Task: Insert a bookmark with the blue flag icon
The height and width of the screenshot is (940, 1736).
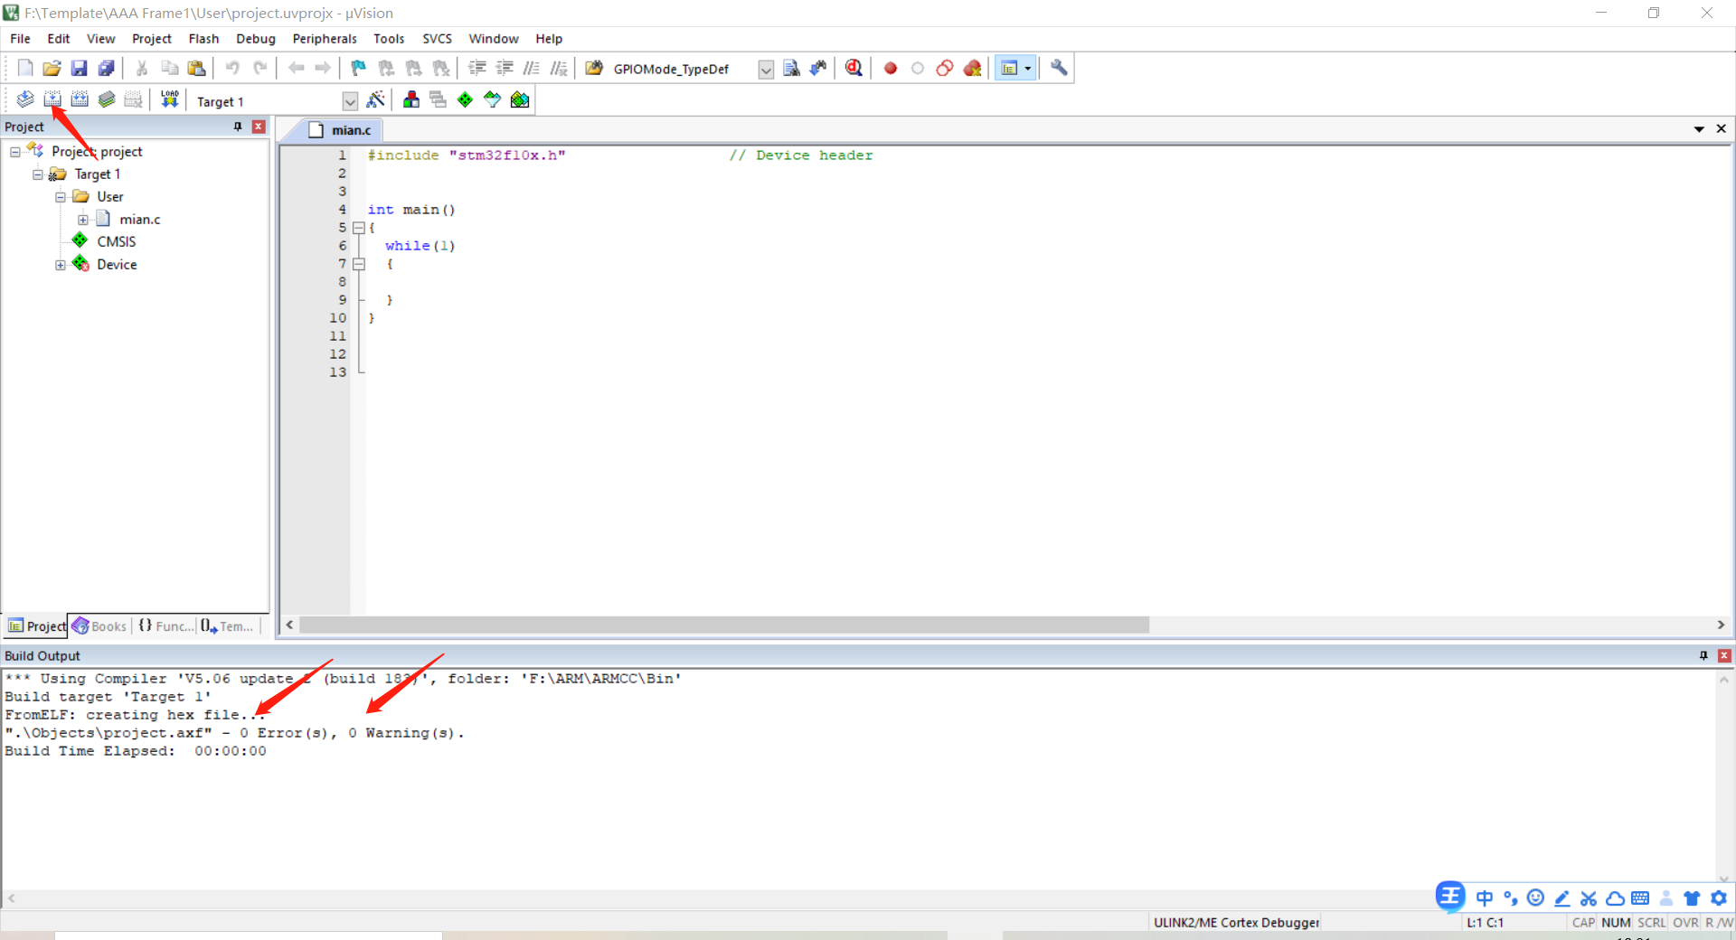Action: click(x=358, y=68)
